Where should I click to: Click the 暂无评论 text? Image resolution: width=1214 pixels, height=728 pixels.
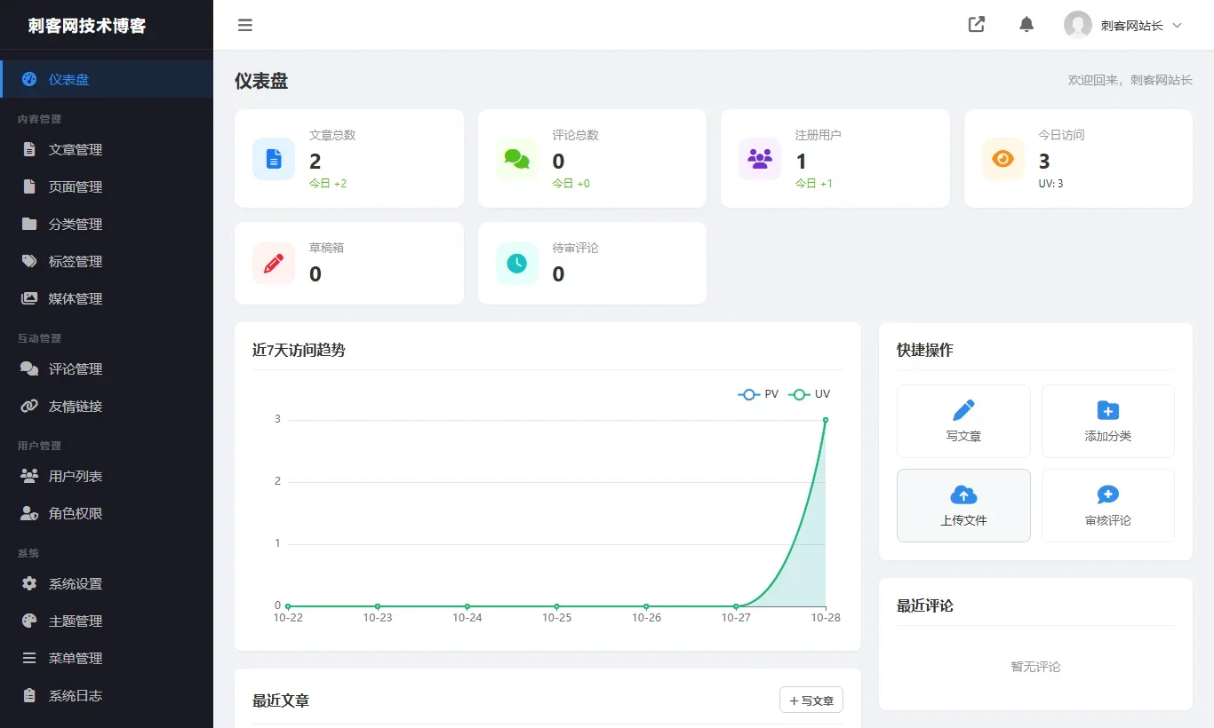point(1035,667)
